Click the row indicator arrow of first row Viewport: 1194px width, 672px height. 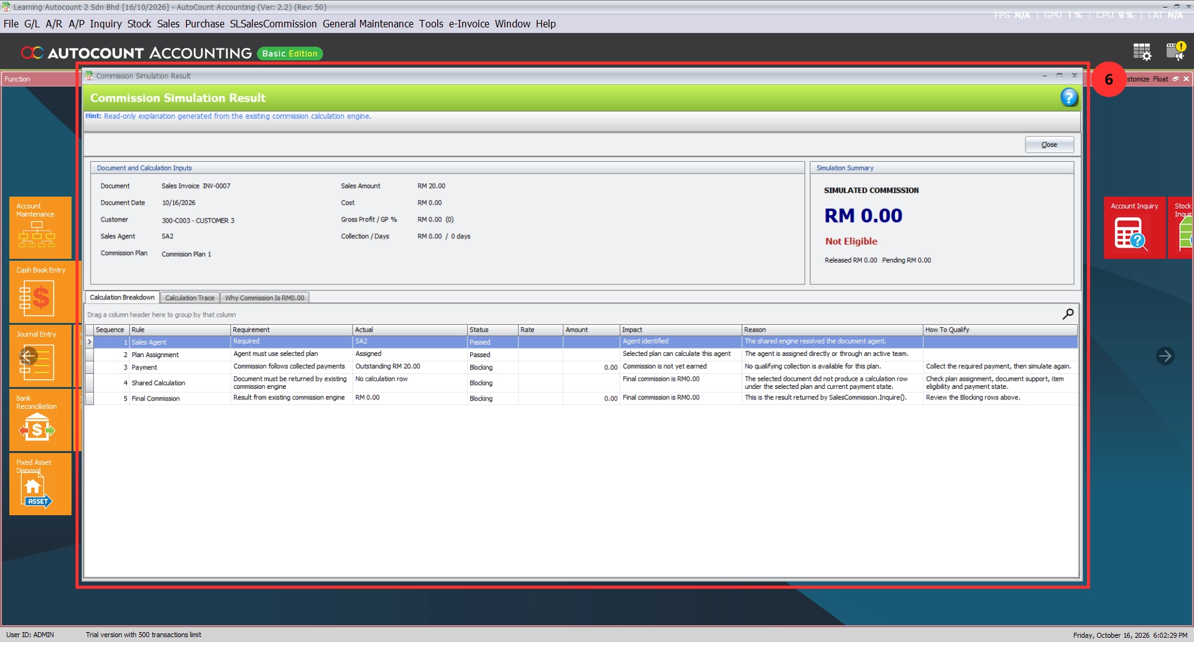pyautogui.click(x=90, y=342)
